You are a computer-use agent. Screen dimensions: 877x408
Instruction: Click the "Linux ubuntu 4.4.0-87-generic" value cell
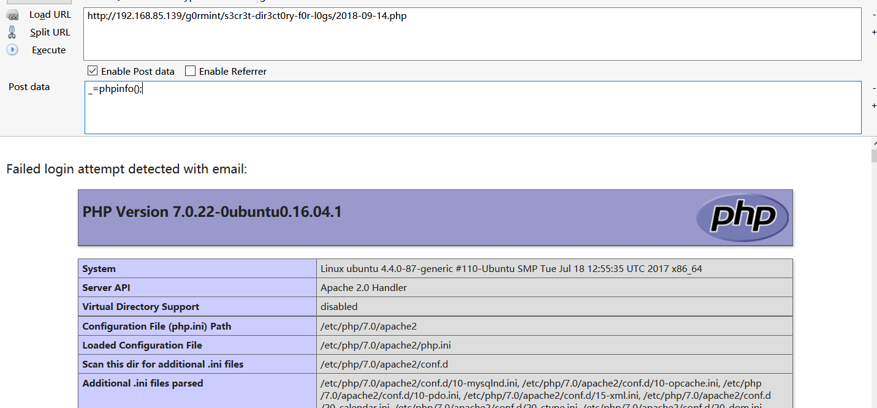[555, 268]
